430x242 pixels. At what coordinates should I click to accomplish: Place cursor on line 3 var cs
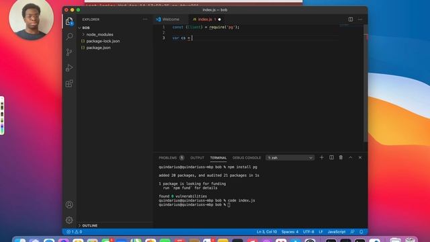click(181, 38)
